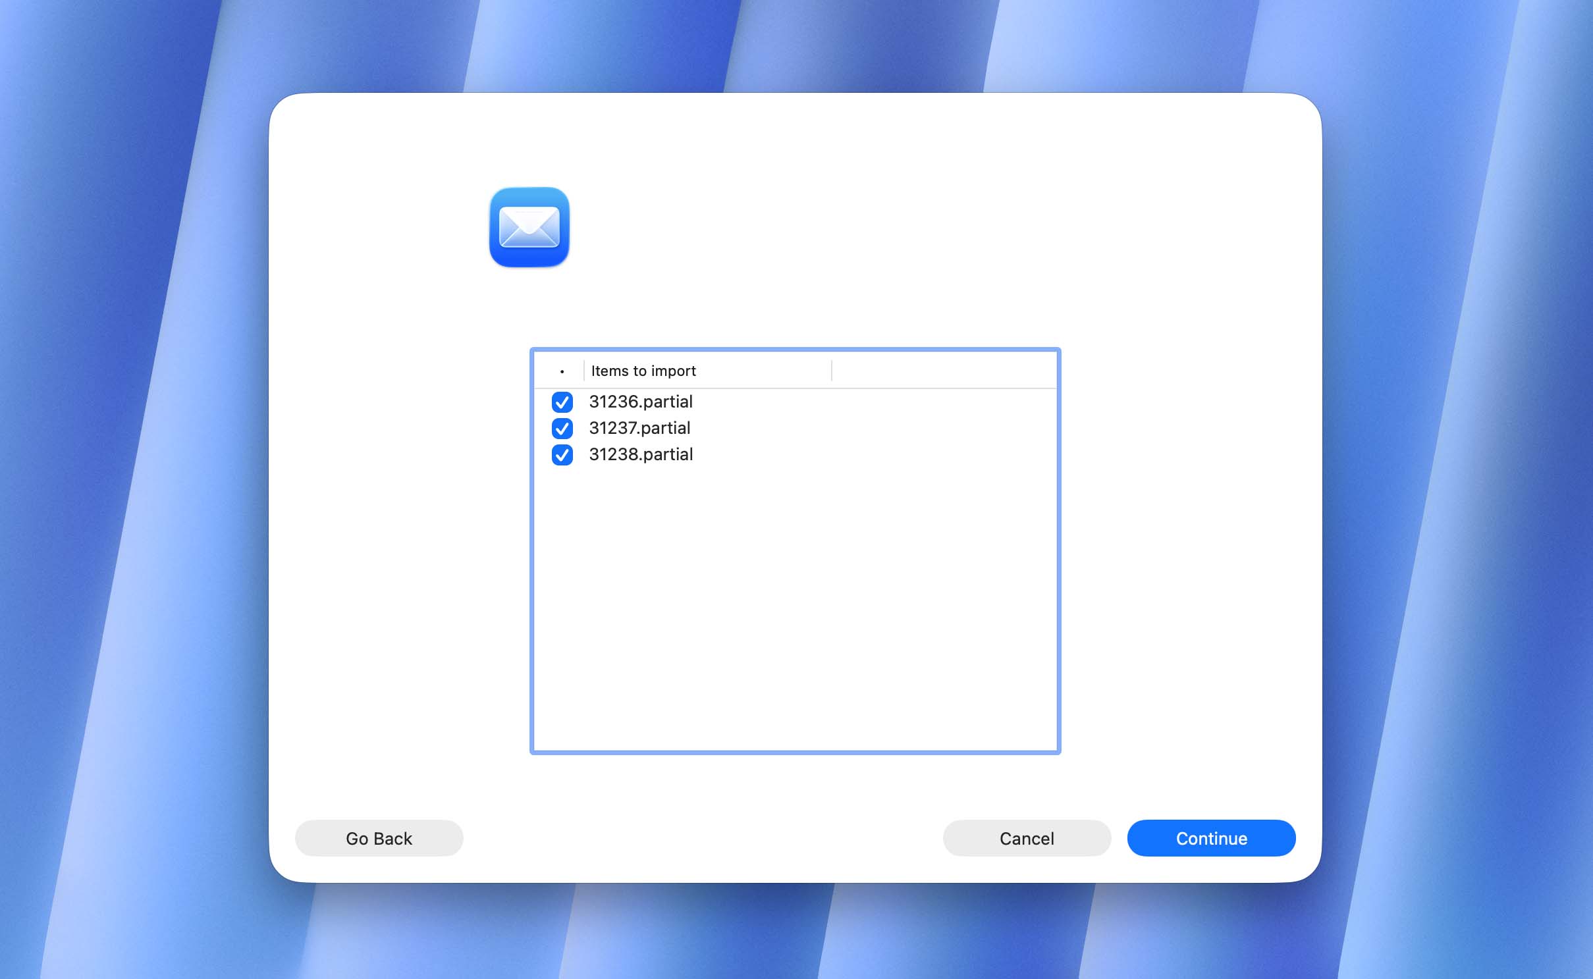Select the blue checkmark beside 31237.partial
1593x979 pixels.
click(x=561, y=429)
